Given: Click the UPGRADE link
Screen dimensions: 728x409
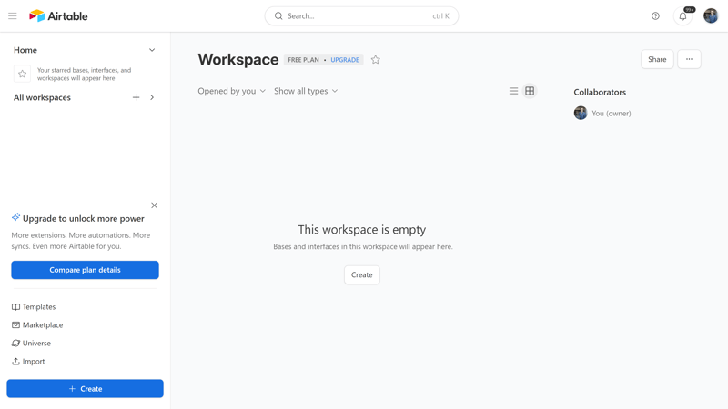Looking at the screenshot, I should click(x=345, y=60).
